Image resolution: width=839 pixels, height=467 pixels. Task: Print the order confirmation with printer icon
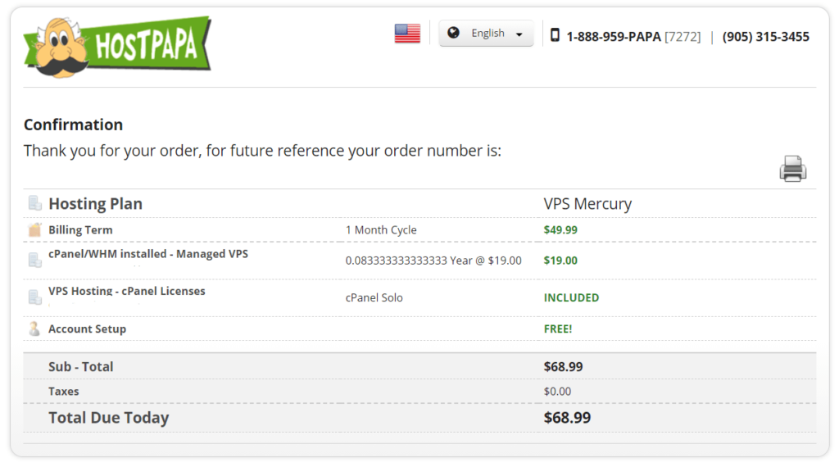point(792,169)
